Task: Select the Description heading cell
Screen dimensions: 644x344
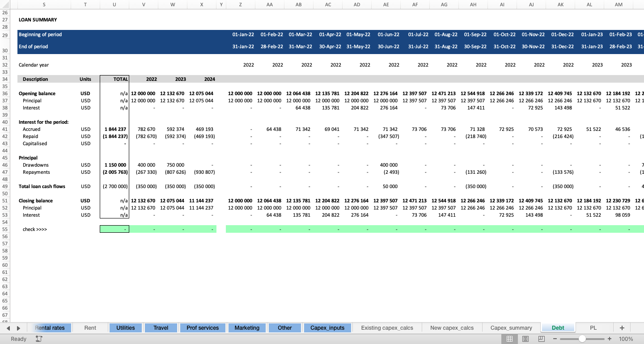Action: (x=35, y=79)
